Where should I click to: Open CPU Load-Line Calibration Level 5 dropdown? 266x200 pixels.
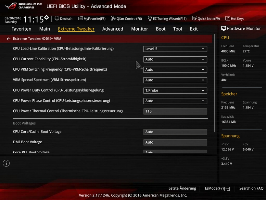[x=175, y=49]
